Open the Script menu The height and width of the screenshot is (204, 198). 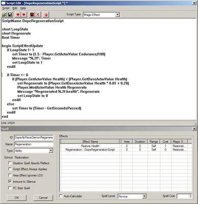pos(6,8)
